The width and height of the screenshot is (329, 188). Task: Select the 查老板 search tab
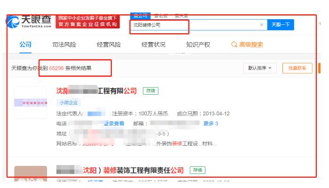[161, 15]
